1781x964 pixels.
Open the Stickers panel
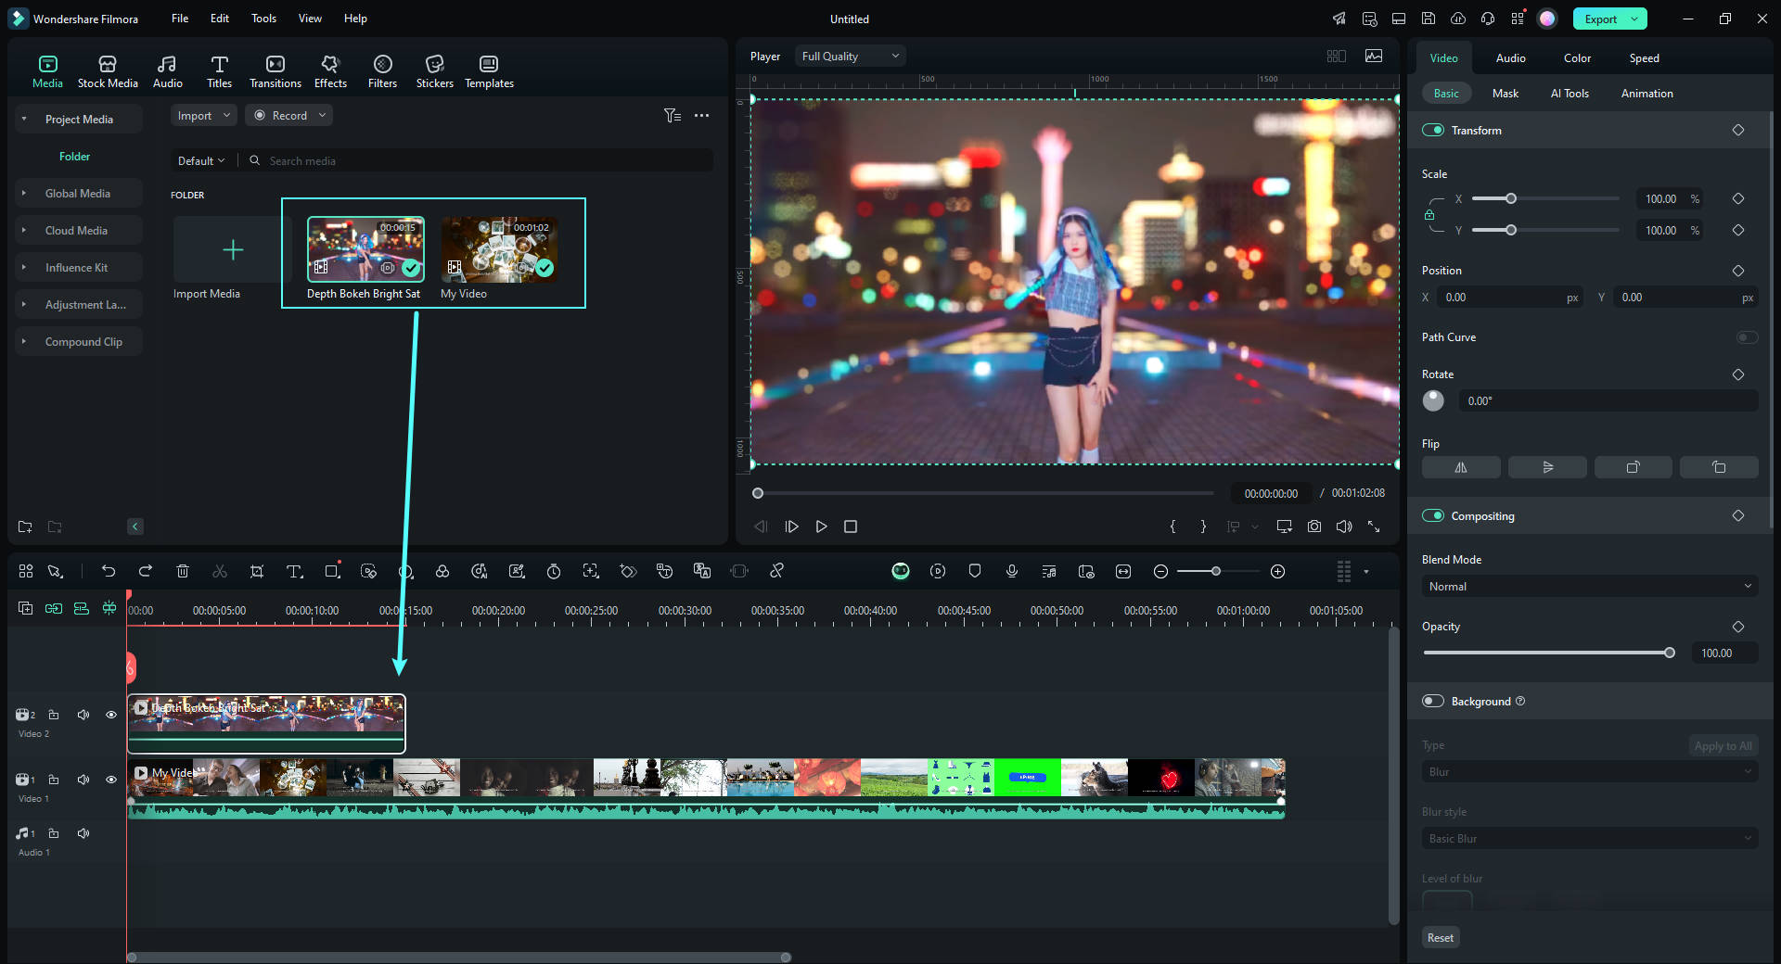click(x=434, y=71)
